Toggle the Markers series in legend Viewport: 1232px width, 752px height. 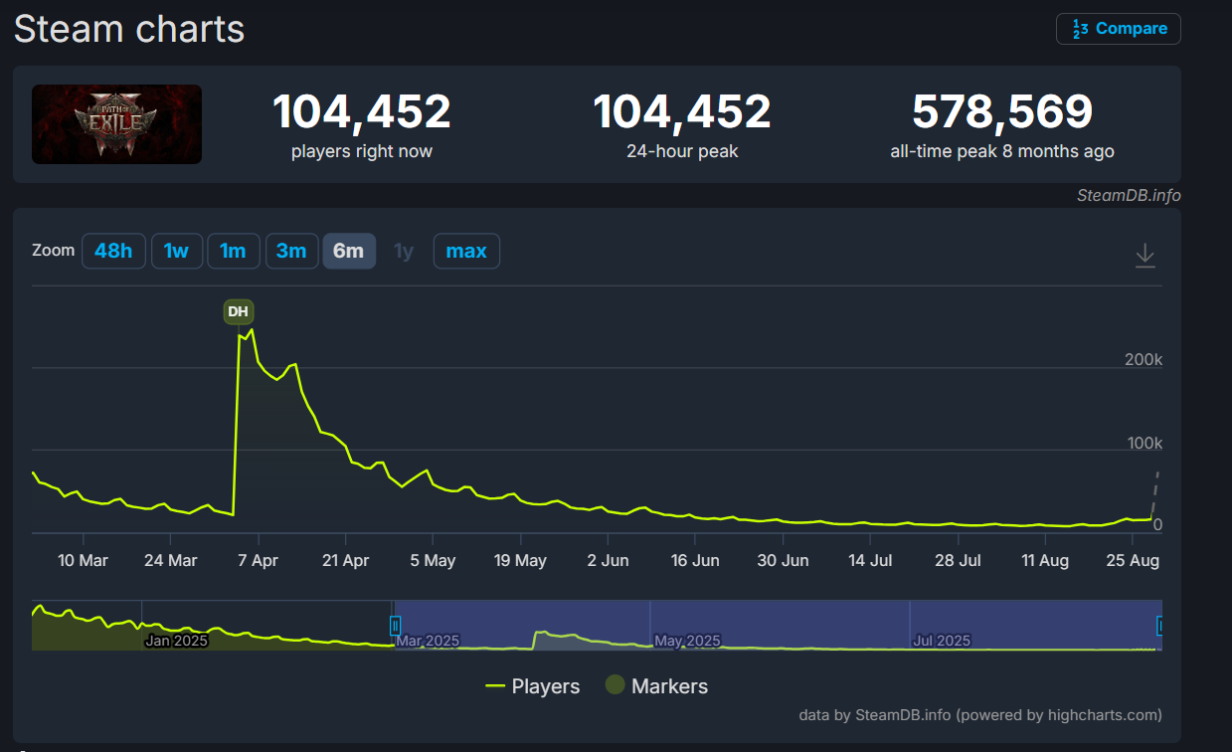coord(657,686)
